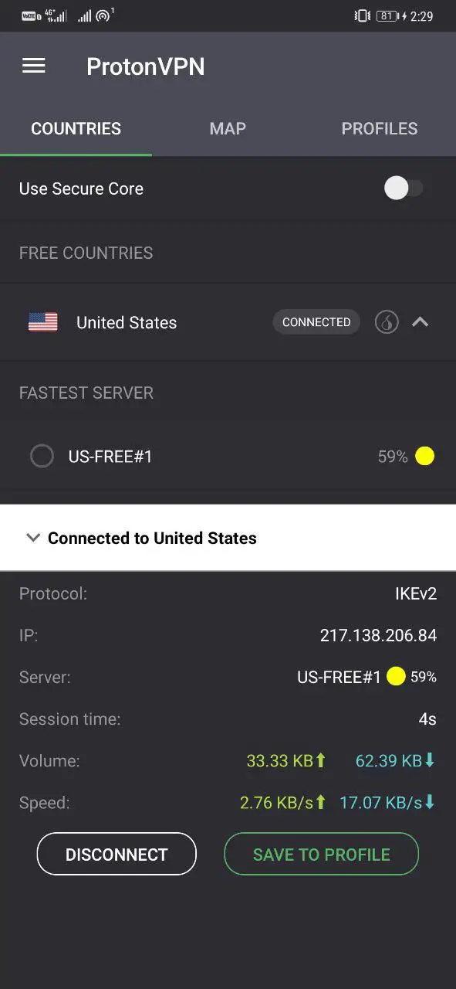Tap the yellow server load dot in details
Image resolution: width=456 pixels, height=989 pixels.
click(x=396, y=678)
